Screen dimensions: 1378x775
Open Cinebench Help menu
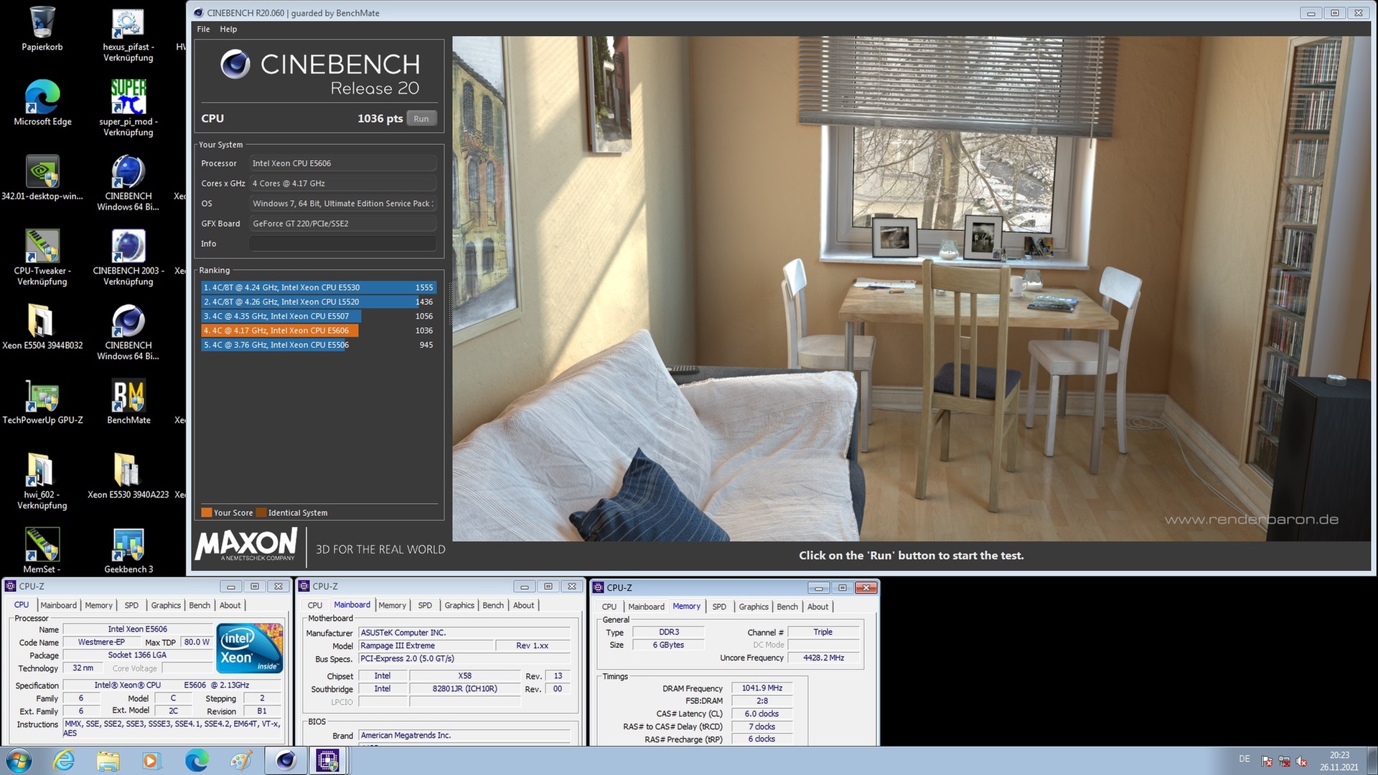click(x=228, y=29)
